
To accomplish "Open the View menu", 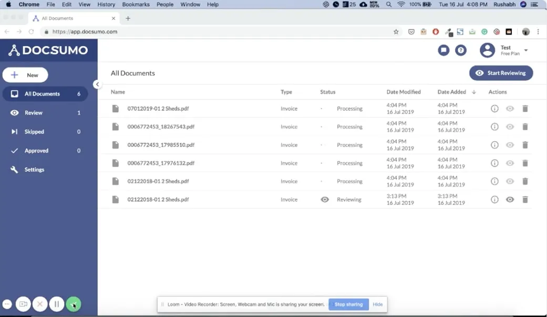I will point(84,5).
